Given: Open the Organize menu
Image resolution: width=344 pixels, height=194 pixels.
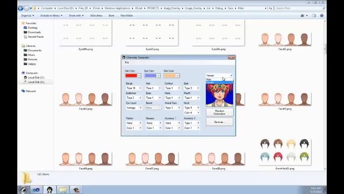Looking at the screenshot, I should tap(27, 16).
